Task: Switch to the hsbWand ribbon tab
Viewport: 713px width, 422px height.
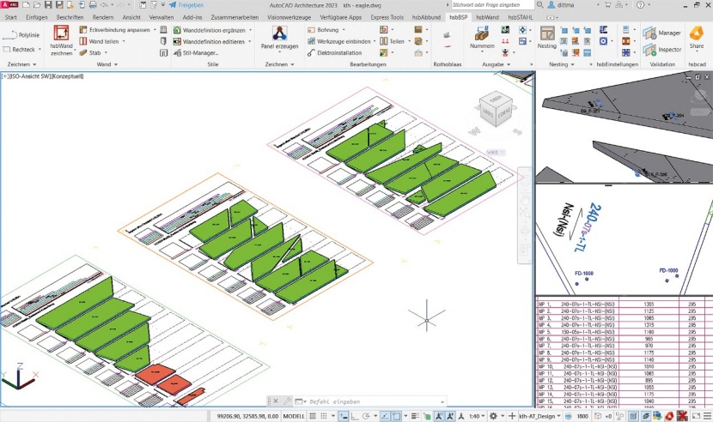Action: pos(487,17)
